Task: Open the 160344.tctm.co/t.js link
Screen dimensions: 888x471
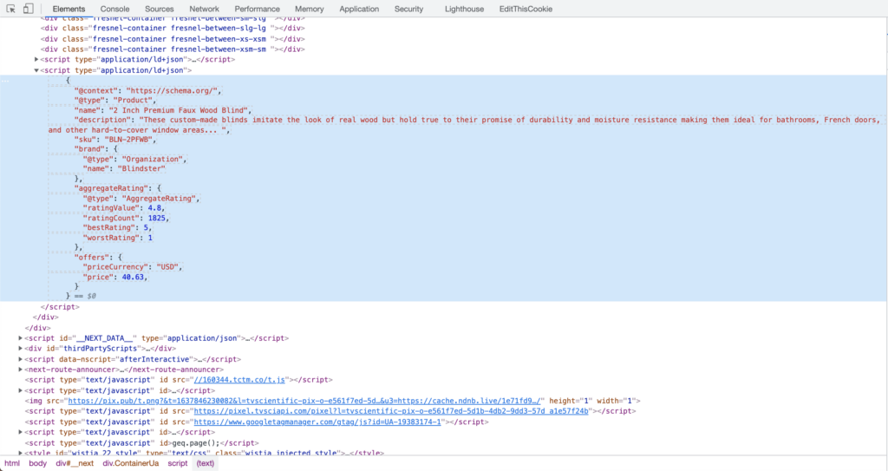Action: tap(239, 380)
